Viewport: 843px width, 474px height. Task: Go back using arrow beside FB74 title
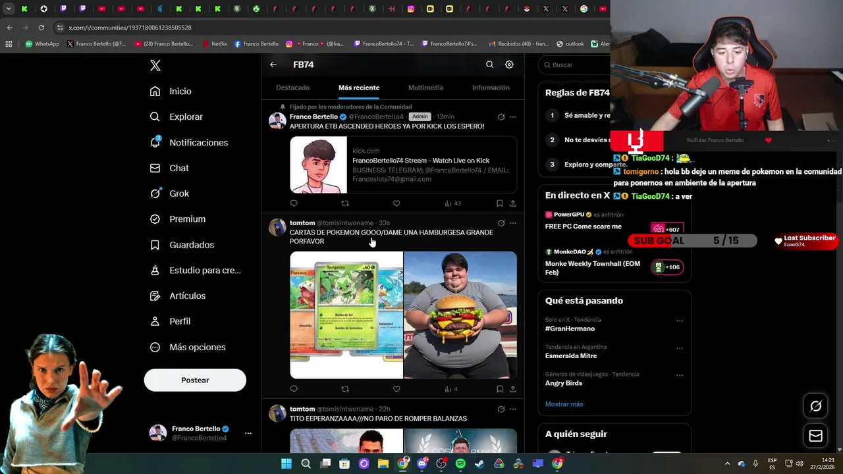(273, 65)
